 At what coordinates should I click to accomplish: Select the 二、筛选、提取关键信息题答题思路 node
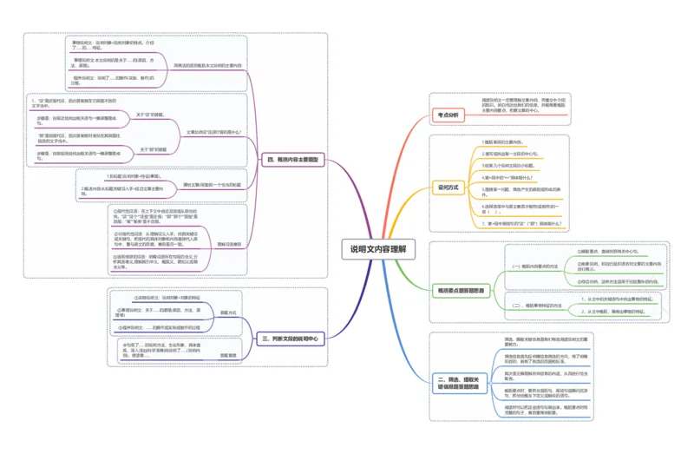460,382
